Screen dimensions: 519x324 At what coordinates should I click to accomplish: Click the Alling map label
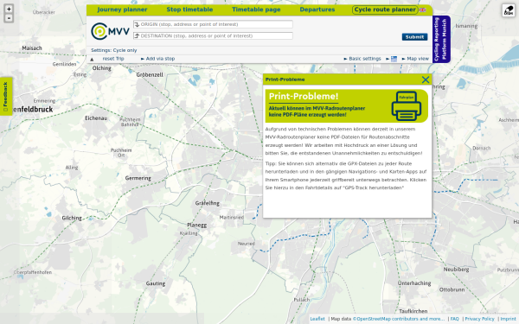click(72, 168)
